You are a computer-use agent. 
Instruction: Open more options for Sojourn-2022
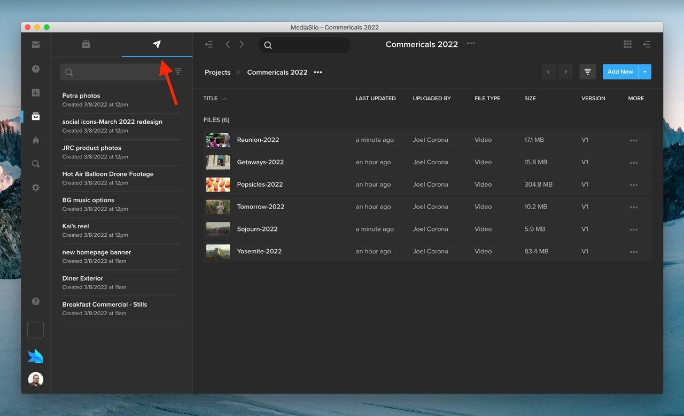pyautogui.click(x=634, y=230)
